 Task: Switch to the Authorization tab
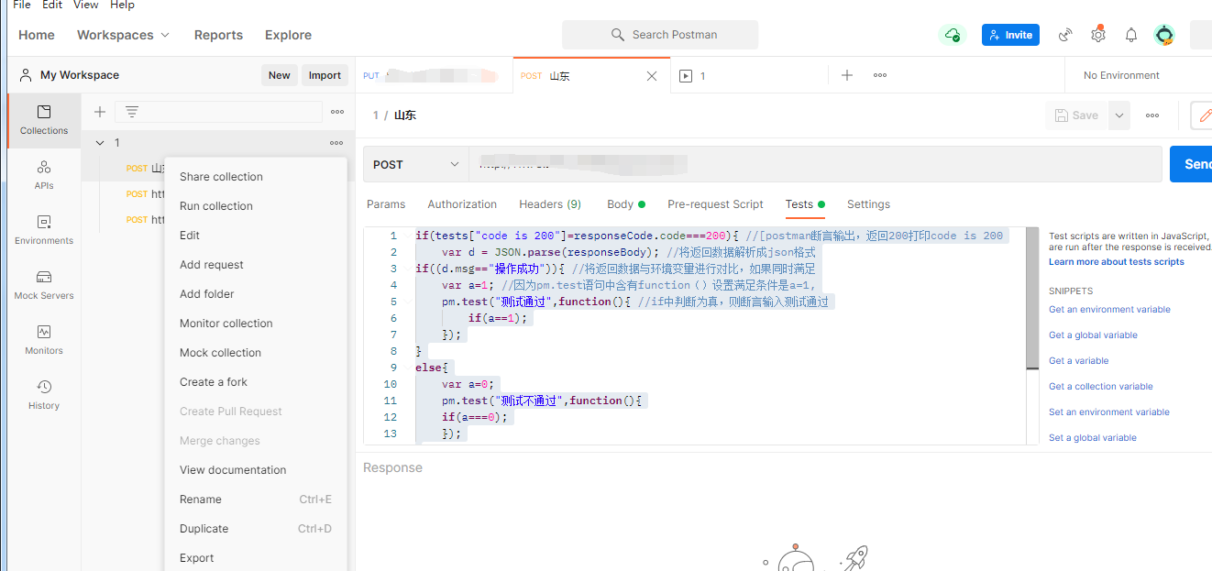[x=462, y=204]
